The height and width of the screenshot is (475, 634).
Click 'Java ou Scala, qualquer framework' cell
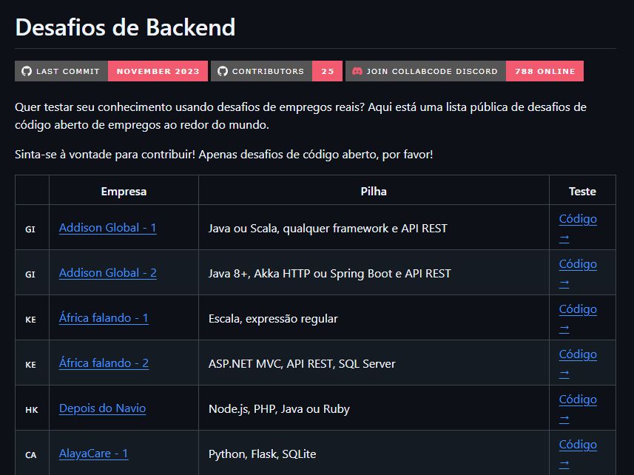click(374, 229)
